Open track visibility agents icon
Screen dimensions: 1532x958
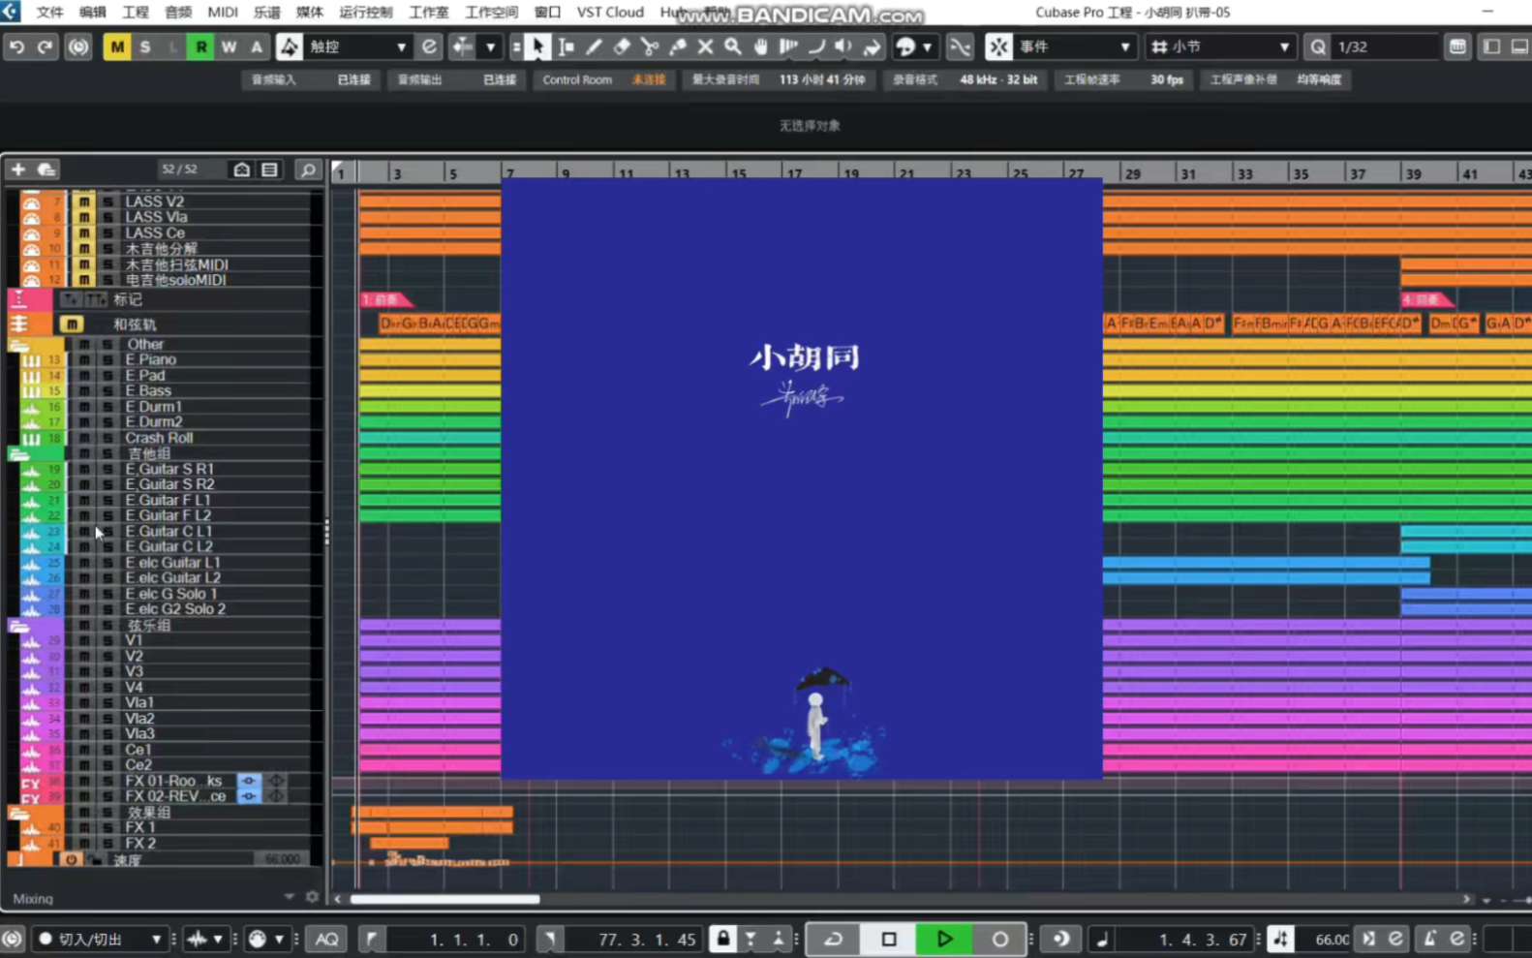pyautogui.click(x=241, y=170)
